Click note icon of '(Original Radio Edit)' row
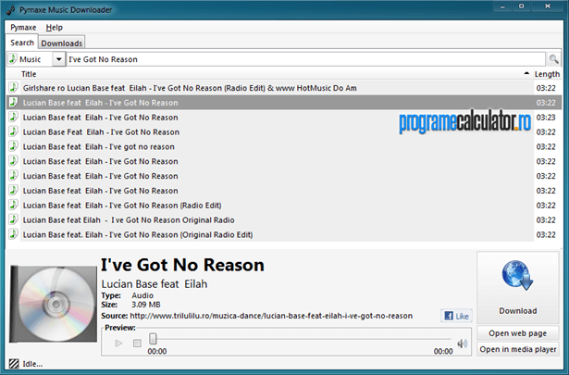Image resolution: width=569 pixels, height=375 pixels. pyautogui.click(x=13, y=234)
